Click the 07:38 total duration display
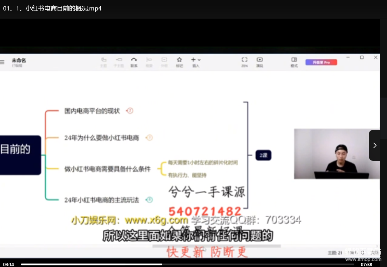Viewport: 387px width, 267px height. click(366, 264)
